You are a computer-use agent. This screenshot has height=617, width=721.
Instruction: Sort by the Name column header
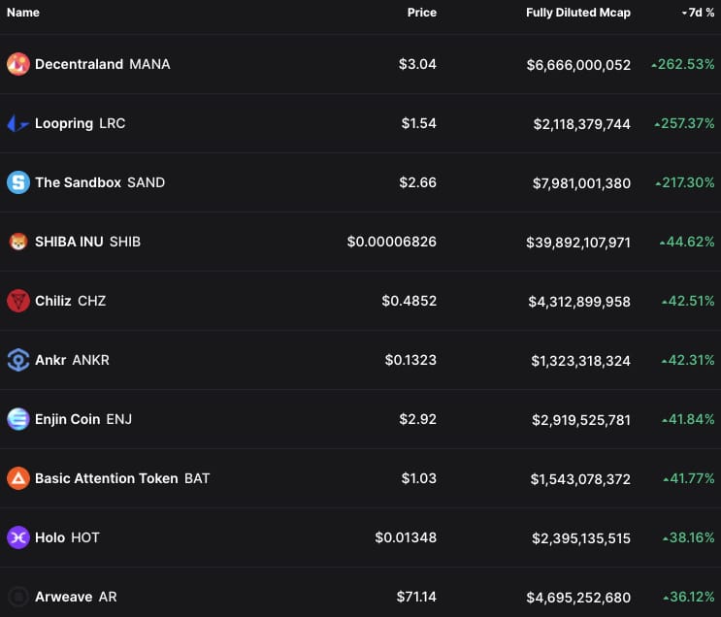pos(23,13)
